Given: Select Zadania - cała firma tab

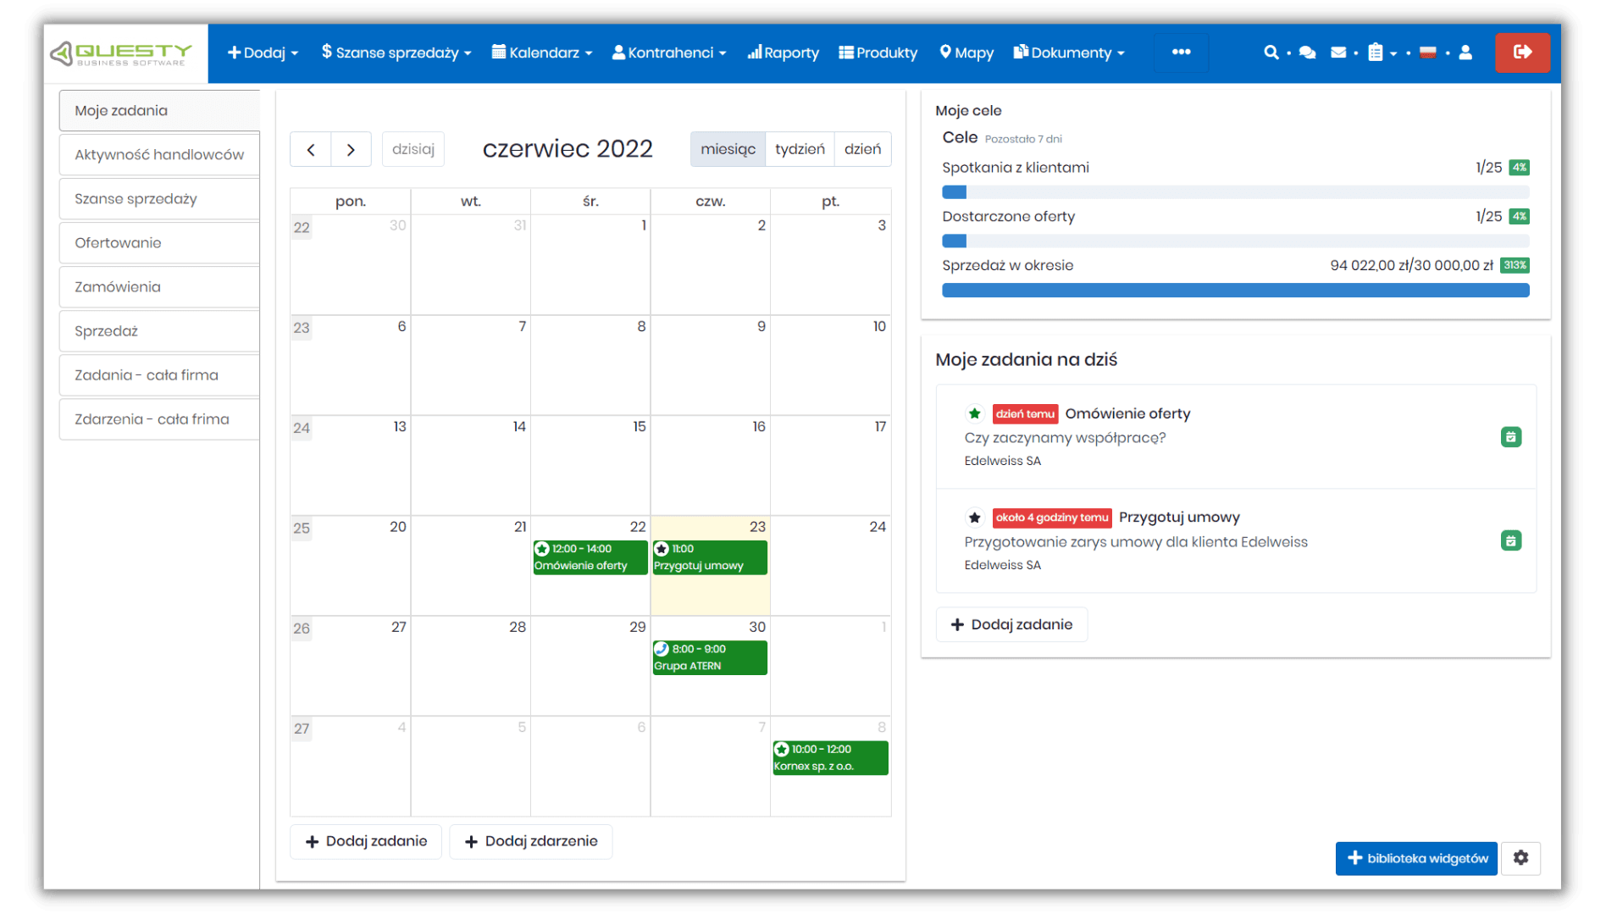Looking at the screenshot, I should click(x=159, y=375).
